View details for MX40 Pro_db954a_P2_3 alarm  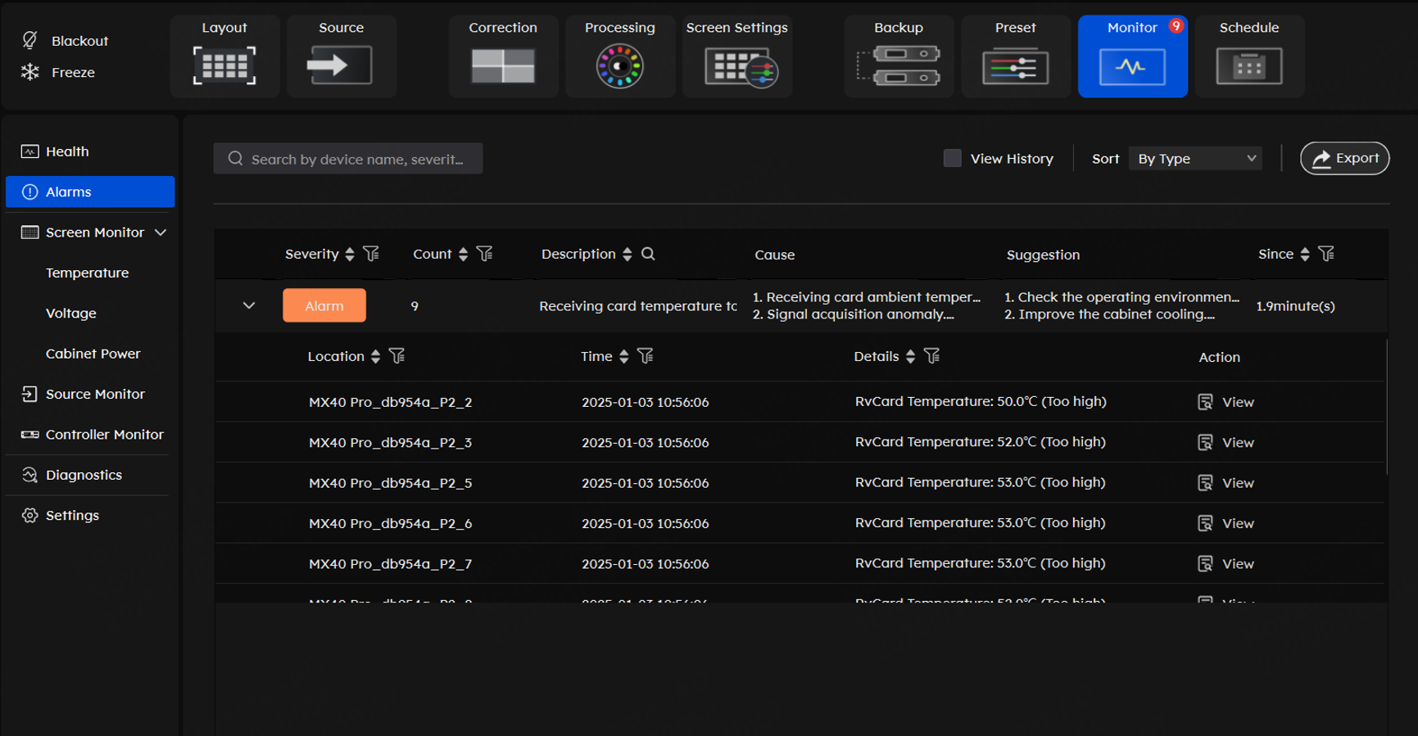coord(1226,442)
